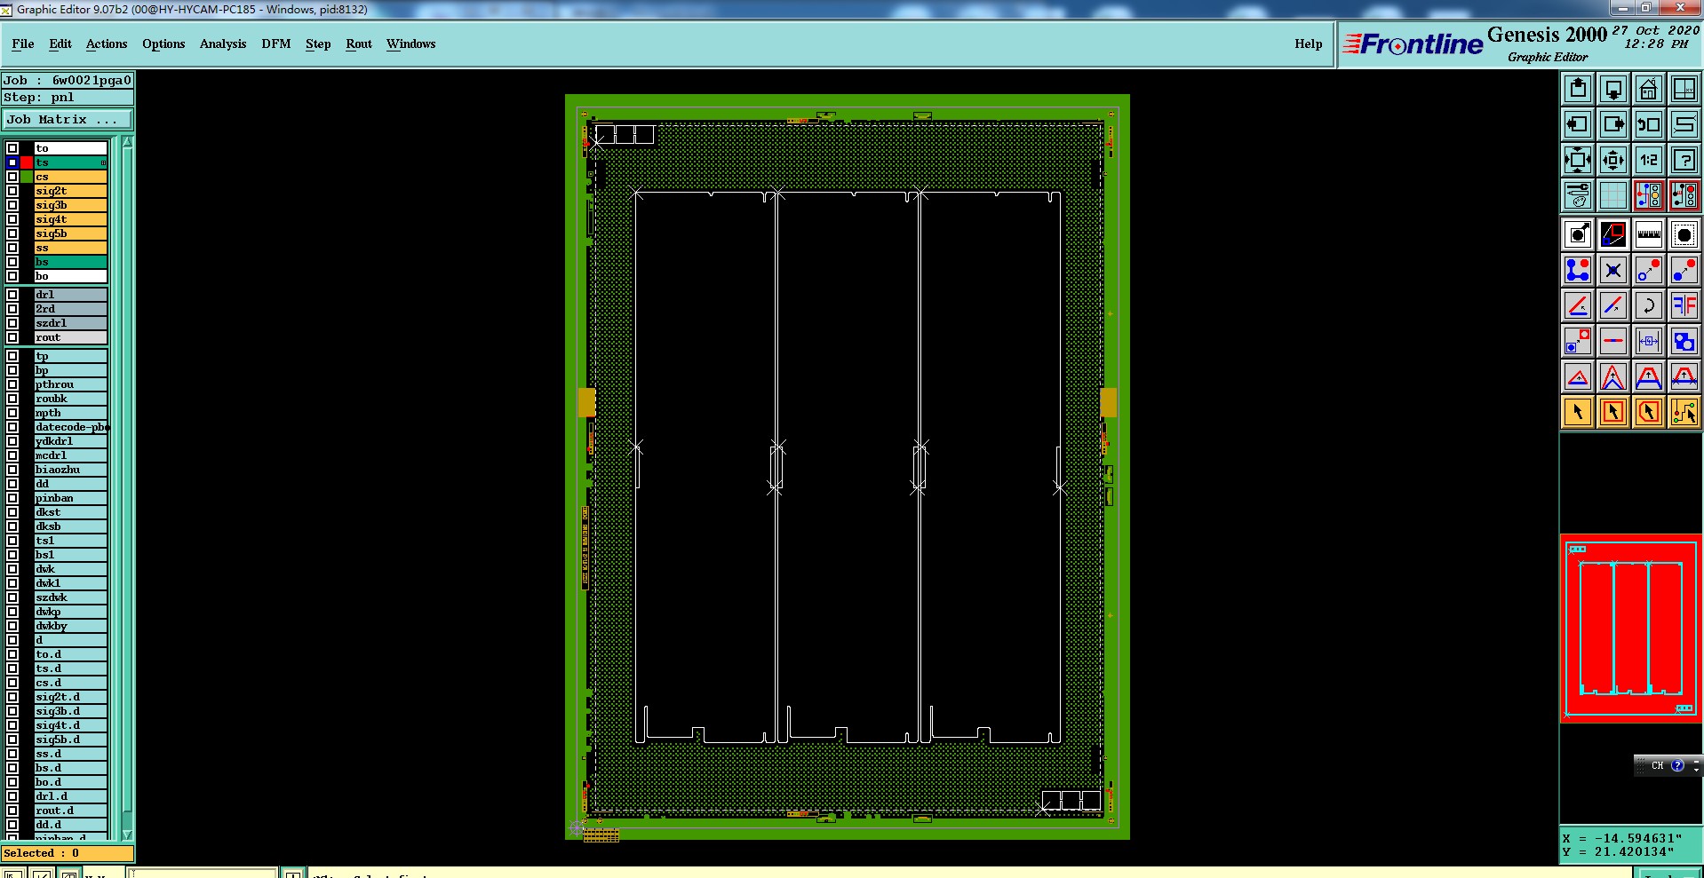Screen dimensions: 1704x878
Task: Select the 'biaozhu' layer name
Action: [x=70, y=470]
